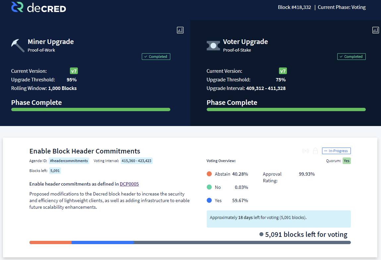This screenshot has width=381, height=260.
Task: Click the Miner Upgrade pickaxe icon
Action: [18, 46]
